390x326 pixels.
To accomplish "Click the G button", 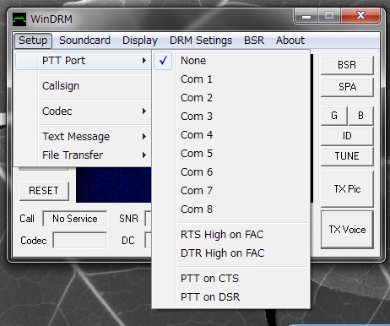I will [334, 116].
